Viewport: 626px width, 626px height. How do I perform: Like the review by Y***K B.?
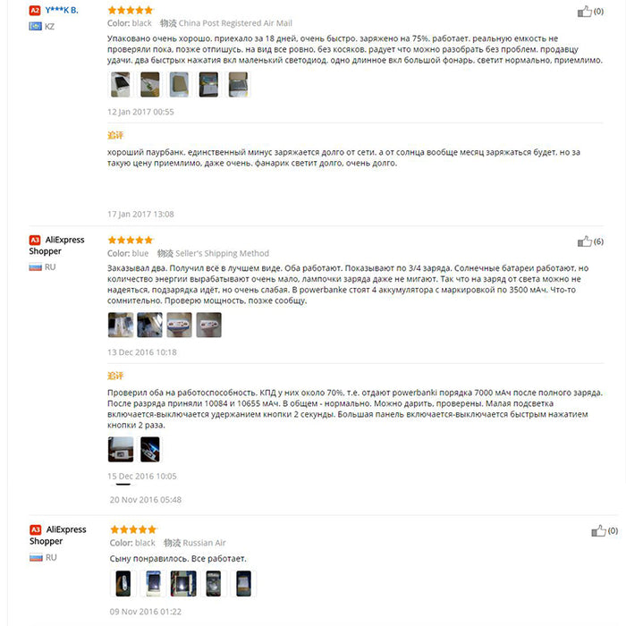585,12
